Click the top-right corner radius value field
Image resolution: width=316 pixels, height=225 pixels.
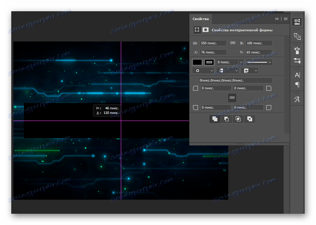(248, 88)
